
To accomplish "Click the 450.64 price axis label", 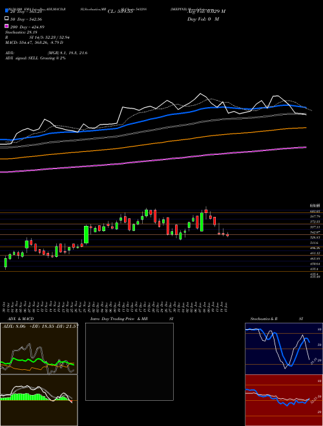I will tap(315, 264).
